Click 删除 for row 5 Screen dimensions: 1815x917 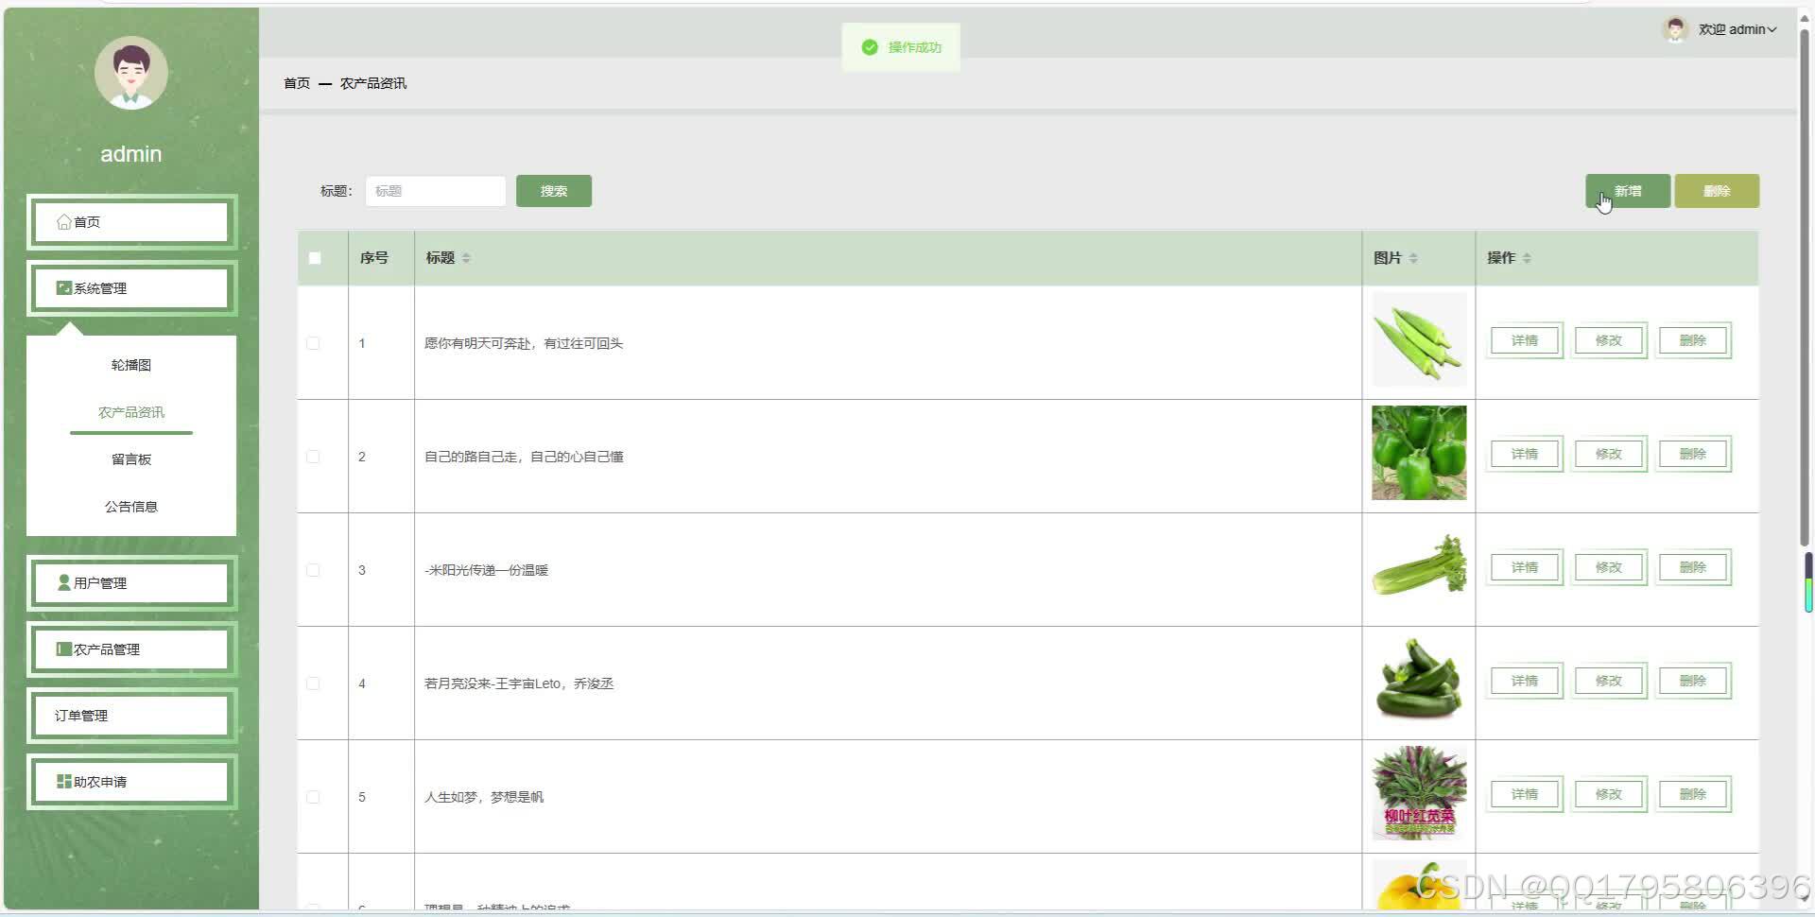pos(1693,794)
